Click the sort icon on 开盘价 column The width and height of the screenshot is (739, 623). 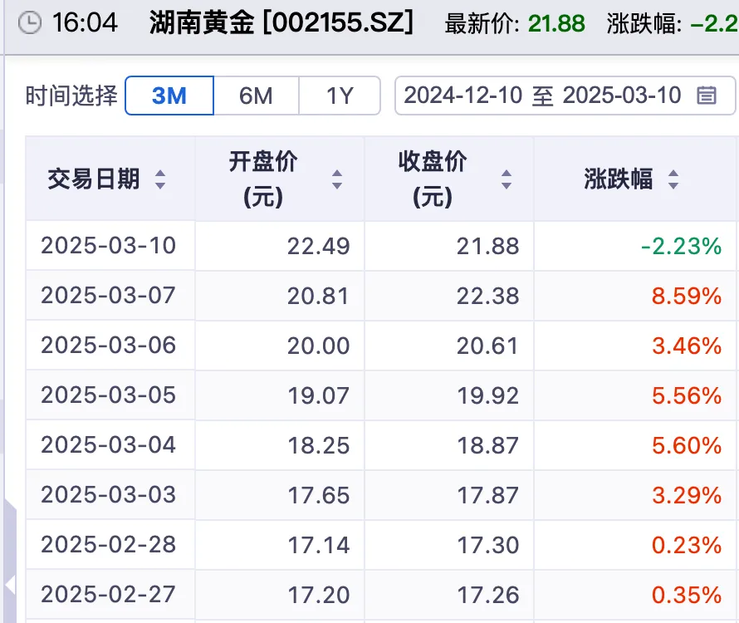point(337,179)
